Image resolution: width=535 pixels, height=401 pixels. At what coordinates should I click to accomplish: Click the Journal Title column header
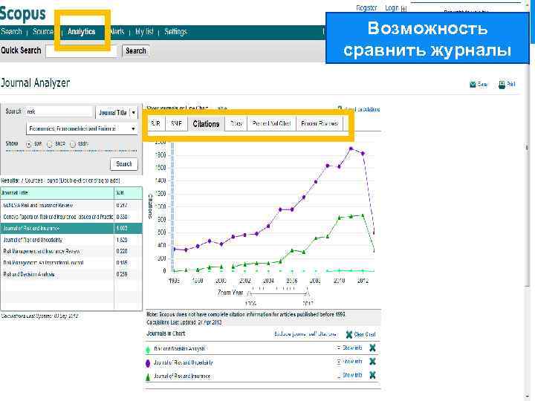(x=57, y=192)
